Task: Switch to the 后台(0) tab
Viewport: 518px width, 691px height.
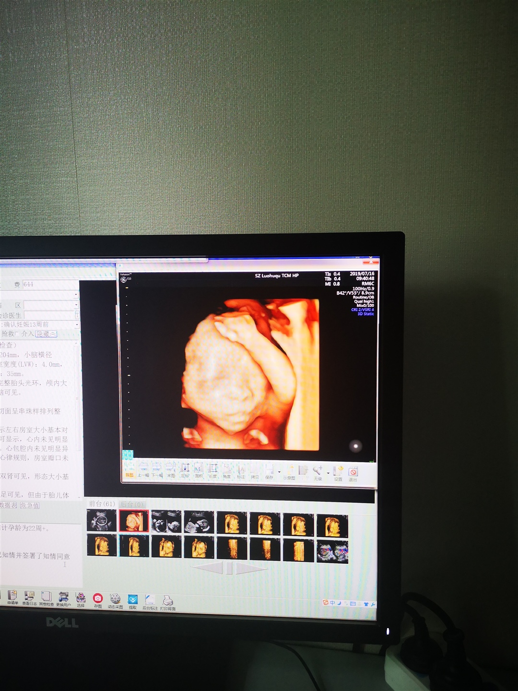Action: 132,504
